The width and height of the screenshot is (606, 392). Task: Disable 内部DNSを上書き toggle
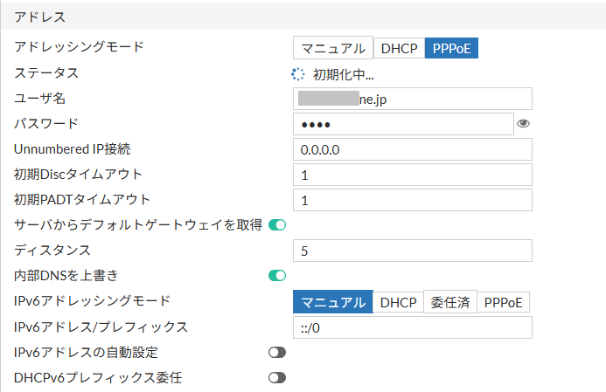tap(277, 276)
